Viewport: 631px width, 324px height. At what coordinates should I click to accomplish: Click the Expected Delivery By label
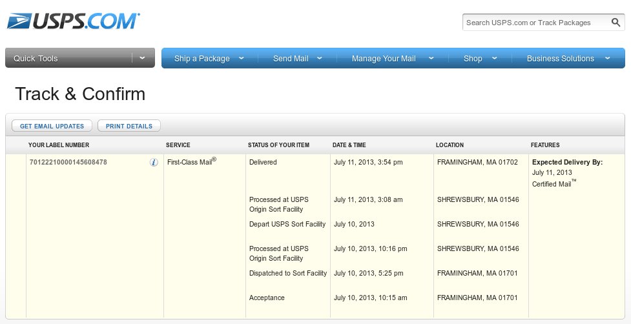point(568,163)
